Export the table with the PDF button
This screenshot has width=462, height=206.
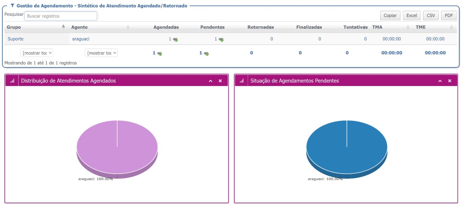click(x=448, y=16)
